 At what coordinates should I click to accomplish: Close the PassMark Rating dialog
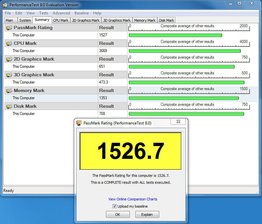pos(178,121)
